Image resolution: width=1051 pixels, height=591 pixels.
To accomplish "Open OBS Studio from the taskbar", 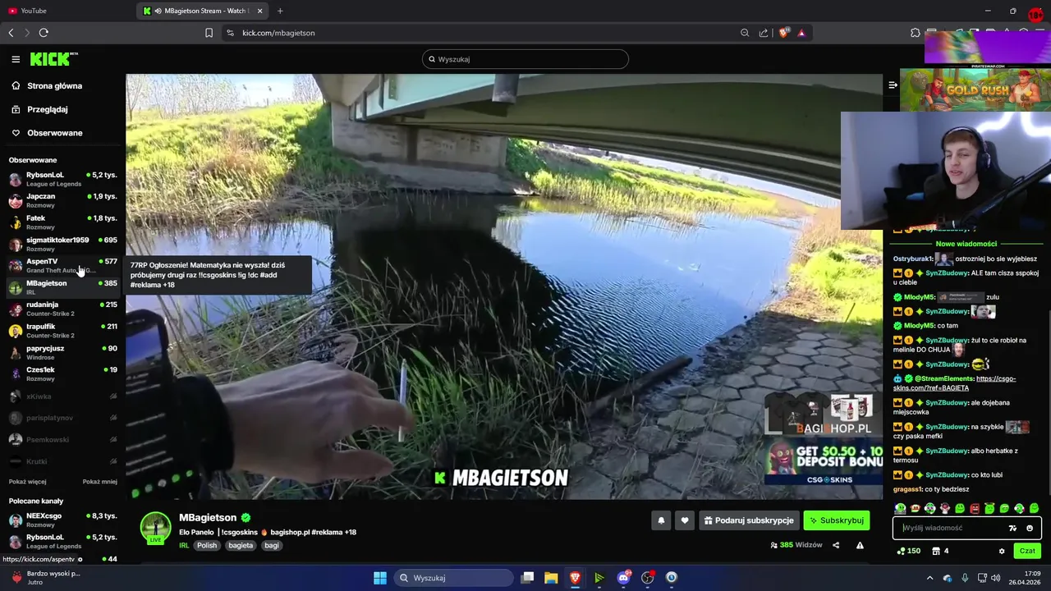I will click(647, 578).
